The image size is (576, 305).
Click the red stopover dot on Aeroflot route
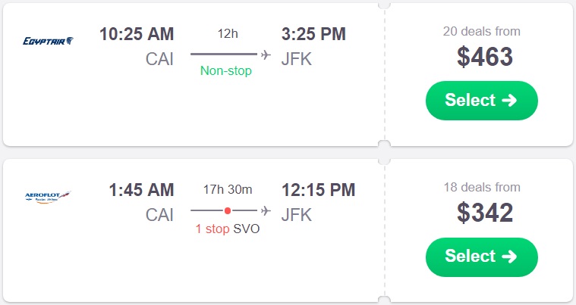point(228,210)
